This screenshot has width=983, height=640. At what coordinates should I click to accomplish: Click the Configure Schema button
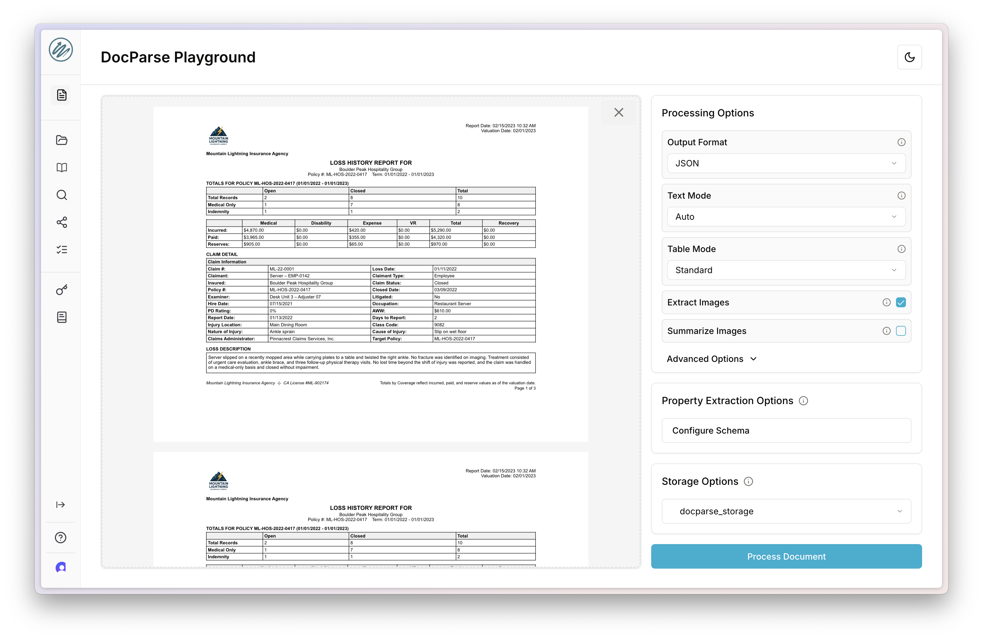(x=786, y=430)
